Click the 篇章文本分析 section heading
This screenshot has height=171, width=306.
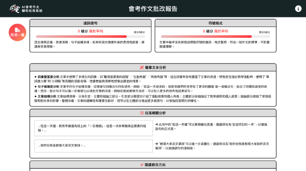tap(155, 67)
